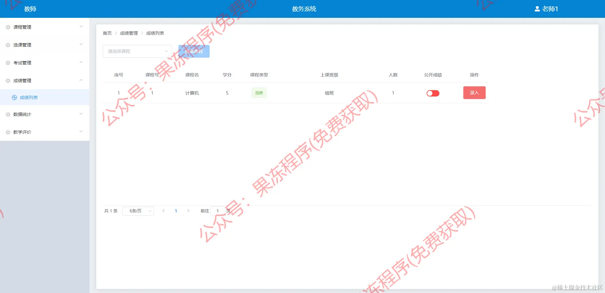The width and height of the screenshot is (605, 293).
Task: Click the 计算机 course name cell
Action: (x=192, y=93)
